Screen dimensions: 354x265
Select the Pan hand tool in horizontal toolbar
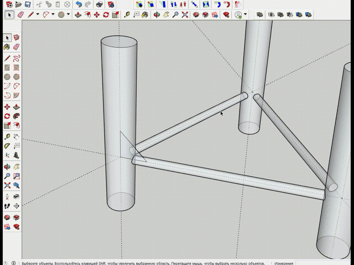(166, 14)
